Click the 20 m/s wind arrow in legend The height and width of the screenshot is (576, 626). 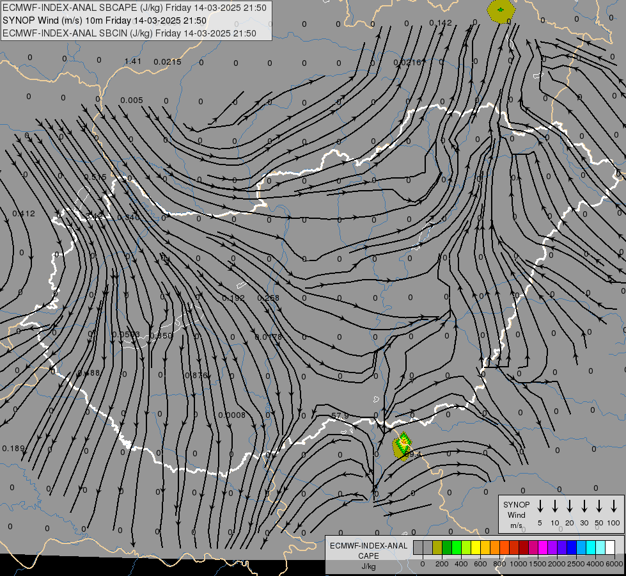pos(569,506)
